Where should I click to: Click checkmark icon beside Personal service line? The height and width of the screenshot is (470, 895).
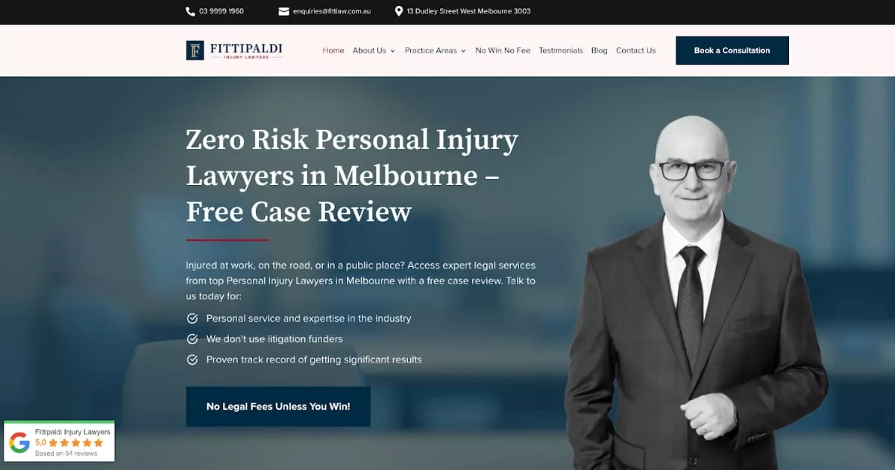(192, 319)
